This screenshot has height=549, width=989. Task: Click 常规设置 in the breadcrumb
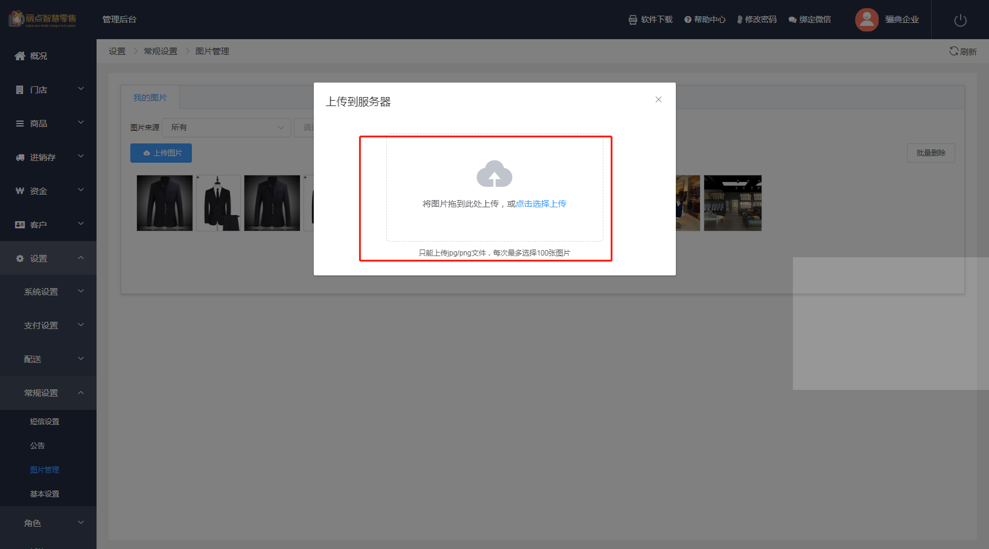(161, 51)
